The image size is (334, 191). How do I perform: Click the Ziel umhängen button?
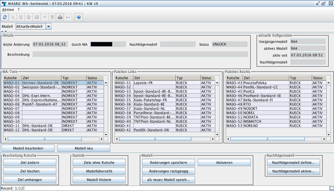30,180
